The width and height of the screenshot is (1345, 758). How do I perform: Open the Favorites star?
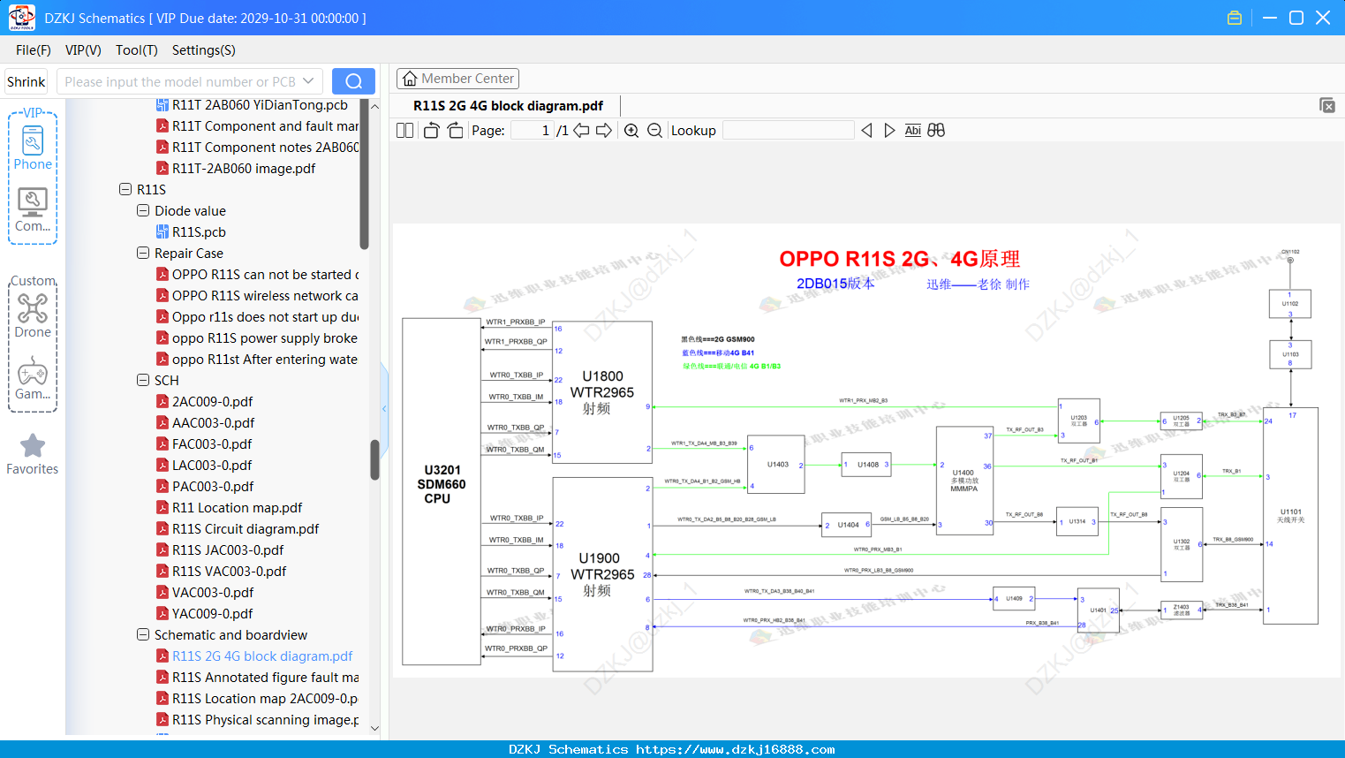[x=33, y=454]
